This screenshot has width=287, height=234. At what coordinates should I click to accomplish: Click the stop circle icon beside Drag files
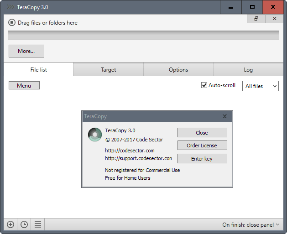tap(12, 22)
